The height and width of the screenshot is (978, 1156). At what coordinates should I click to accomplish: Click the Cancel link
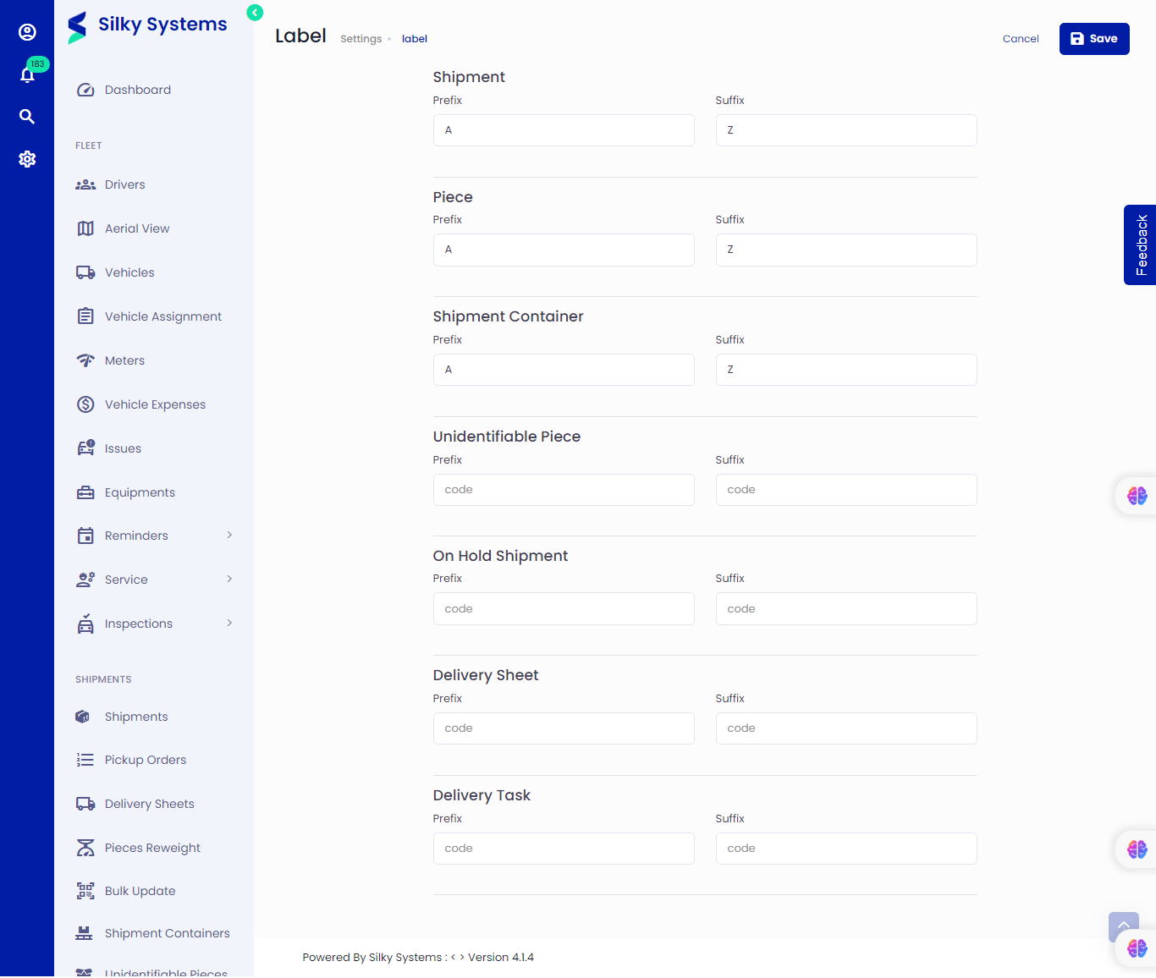tap(1020, 39)
